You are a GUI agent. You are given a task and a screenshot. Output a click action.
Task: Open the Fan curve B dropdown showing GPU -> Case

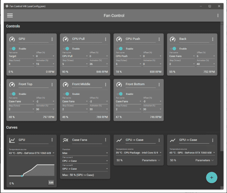[85, 169]
